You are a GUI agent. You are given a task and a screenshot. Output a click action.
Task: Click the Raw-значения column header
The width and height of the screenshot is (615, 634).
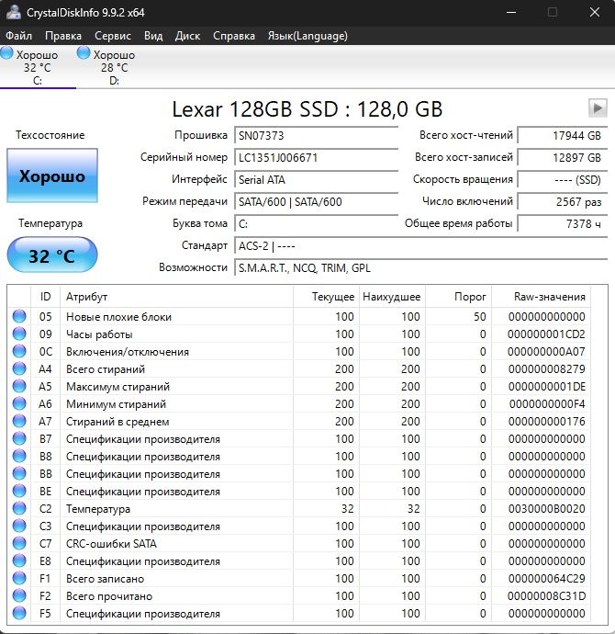[541, 297]
